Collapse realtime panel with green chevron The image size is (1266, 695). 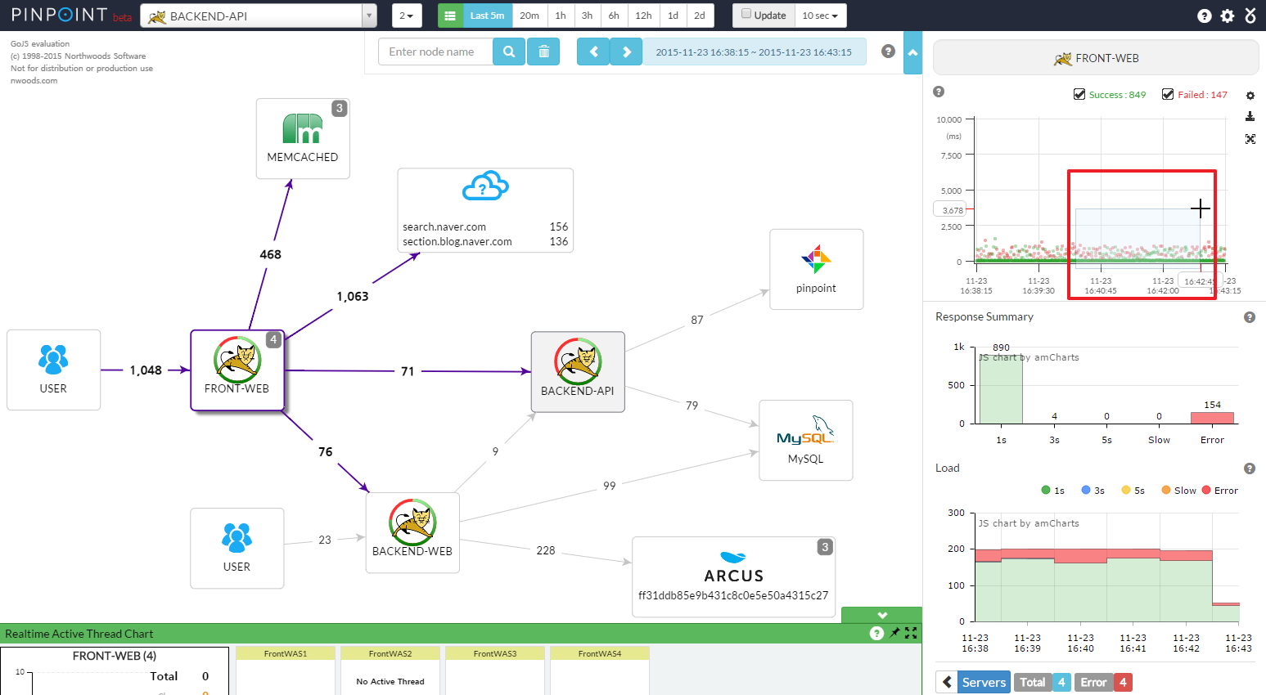pyautogui.click(x=881, y=615)
